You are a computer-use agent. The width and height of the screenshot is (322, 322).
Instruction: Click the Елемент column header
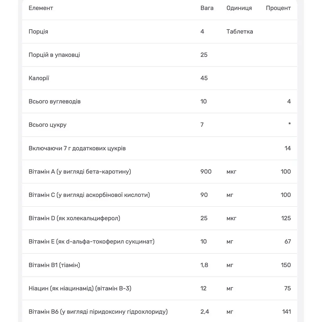[41, 8]
